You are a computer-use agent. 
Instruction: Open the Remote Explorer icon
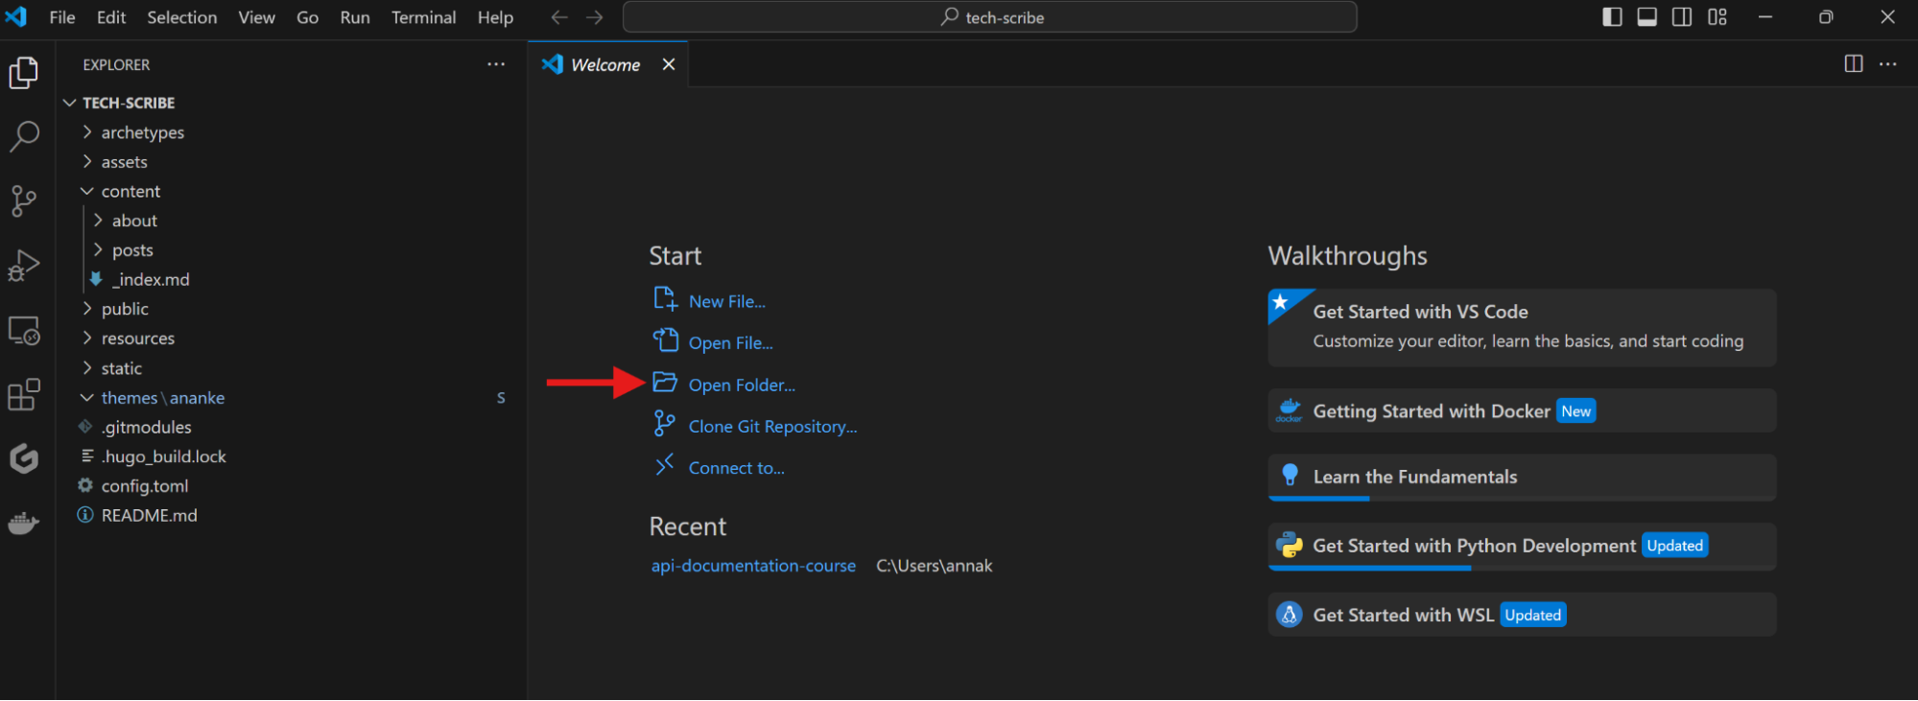pos(24,331)
